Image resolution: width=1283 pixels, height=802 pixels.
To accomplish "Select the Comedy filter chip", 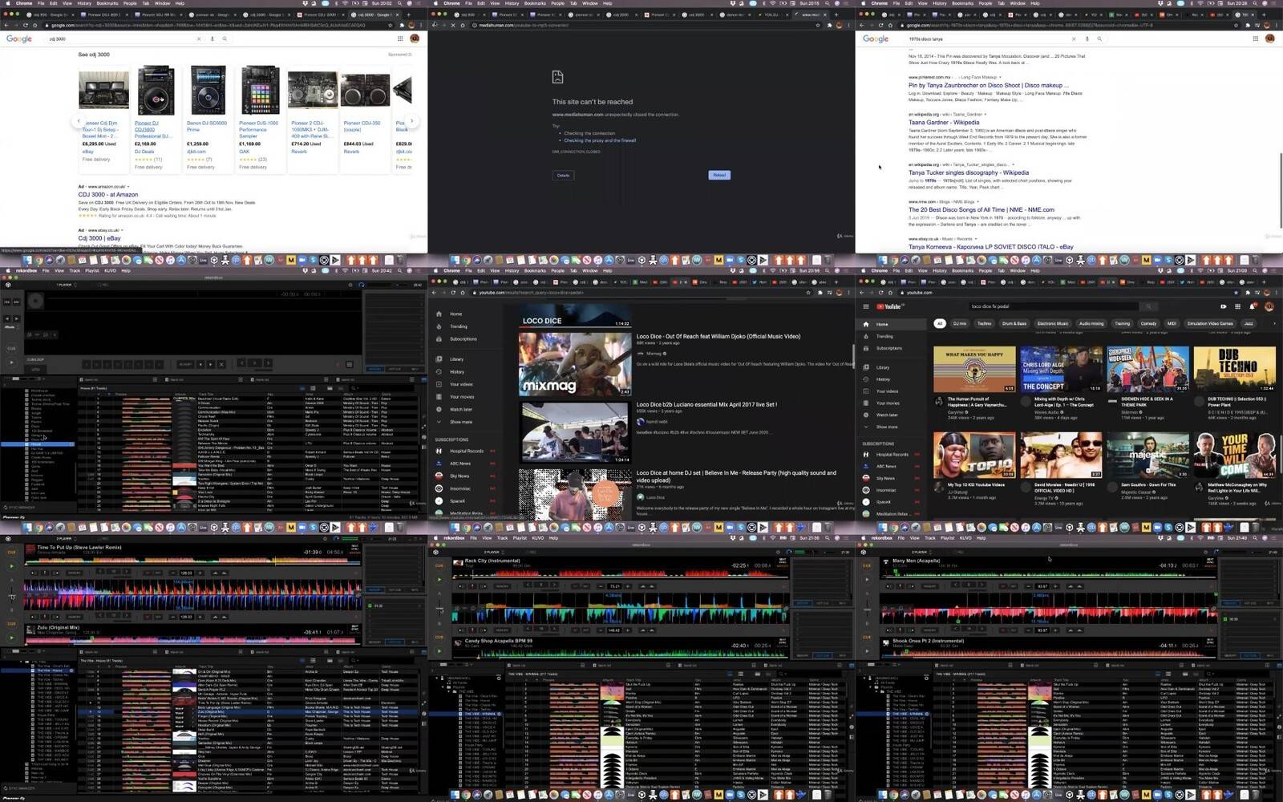I will coord(1148,323).
